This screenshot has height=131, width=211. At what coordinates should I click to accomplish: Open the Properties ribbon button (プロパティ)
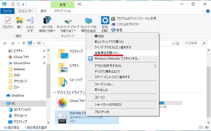click(x=8, y=22)
